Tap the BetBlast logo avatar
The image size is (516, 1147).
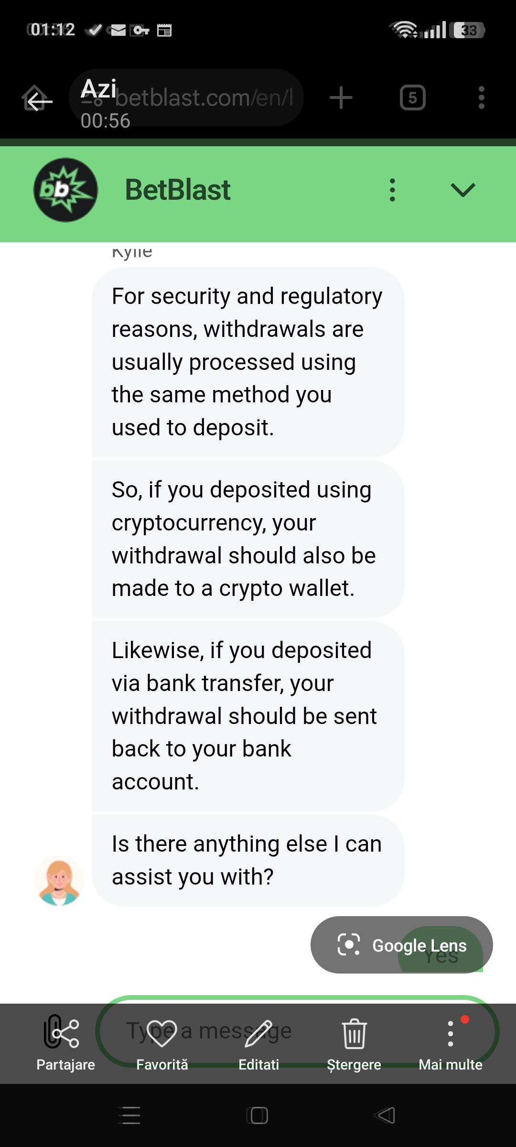pos(65,190)
